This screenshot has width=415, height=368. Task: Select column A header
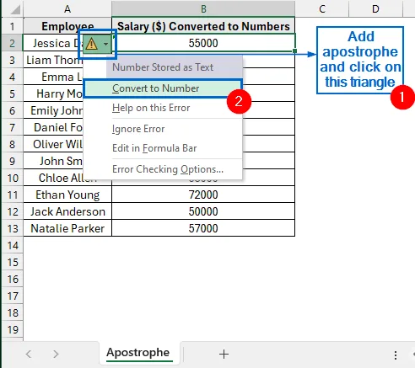[x=67, y=9]
